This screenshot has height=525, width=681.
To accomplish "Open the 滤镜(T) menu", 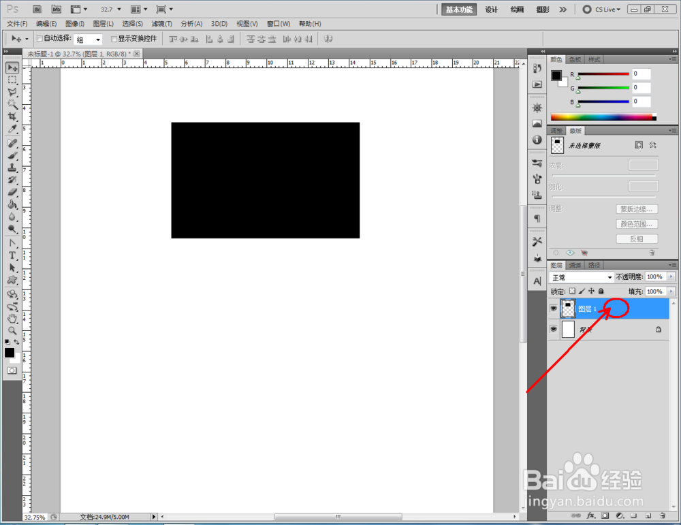I will tap(161, 24).
